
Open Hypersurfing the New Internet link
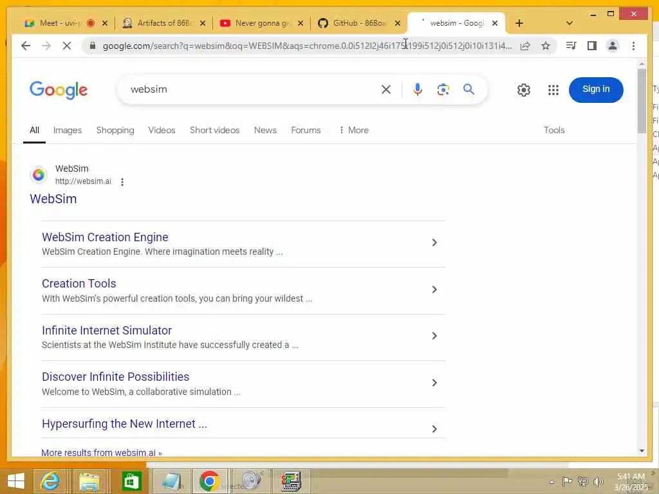(124, 424)
